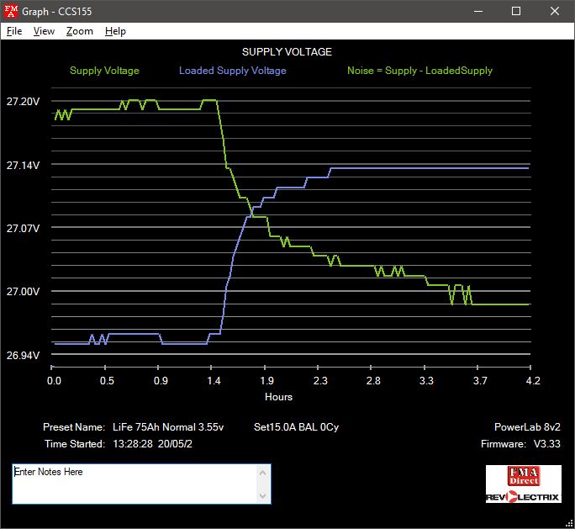Screen dimensions: 575x529
Task: Click the Noise = Supply - LoadedSupply legend
Action: [419, 71]
